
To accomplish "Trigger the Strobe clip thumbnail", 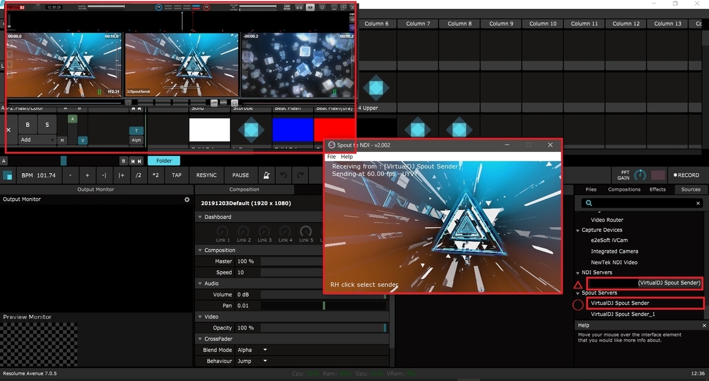I will pyautogui.click(x=251, y=130).
